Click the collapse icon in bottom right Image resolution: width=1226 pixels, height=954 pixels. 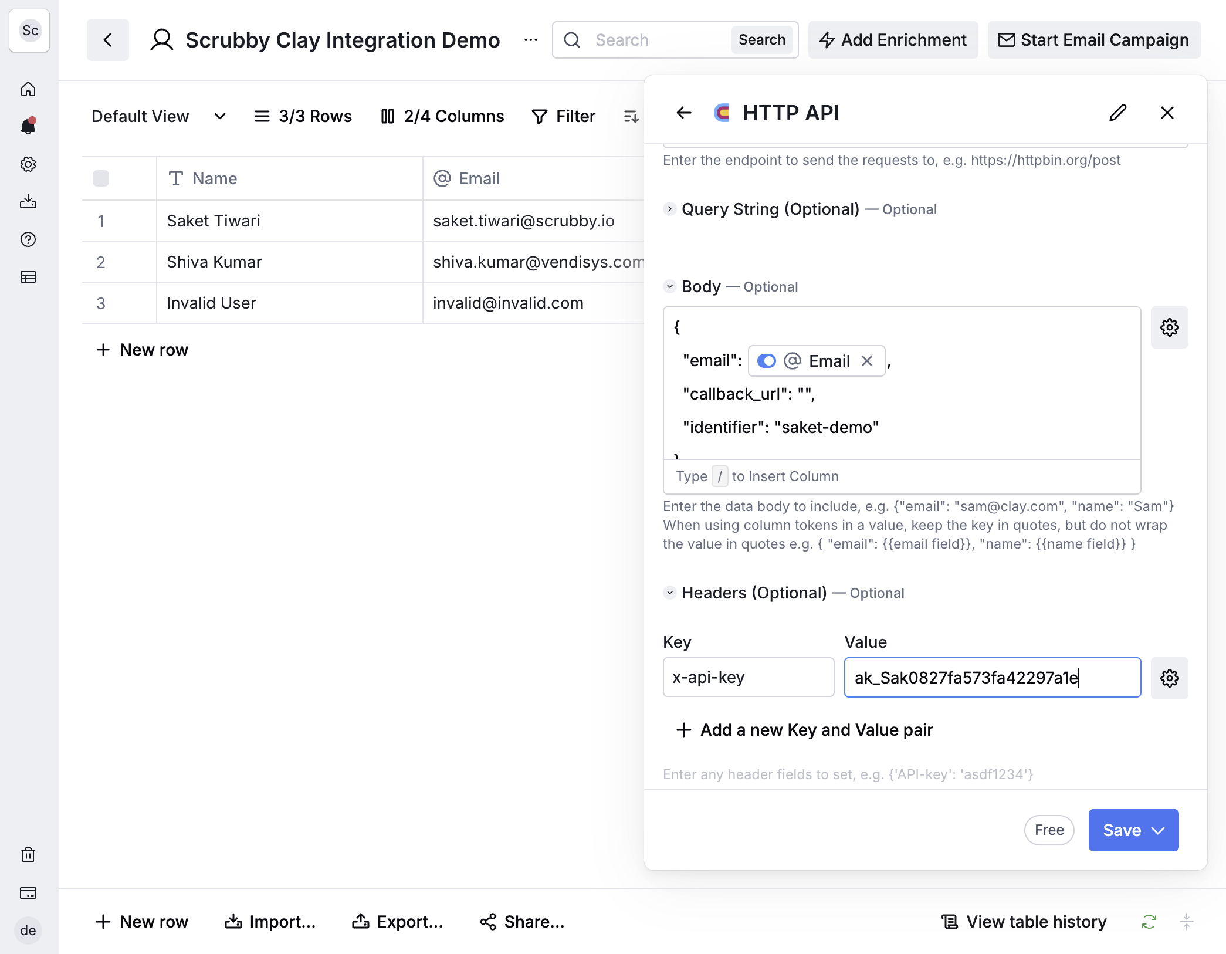[x=1186, y=922]
